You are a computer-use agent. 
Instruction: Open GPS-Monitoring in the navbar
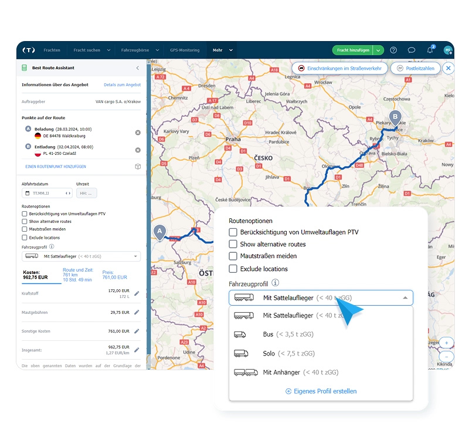(x=185, y=50)
